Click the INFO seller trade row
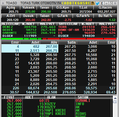Image resolution: width=119 pixels, height=117 pixels. pos(56,104)
